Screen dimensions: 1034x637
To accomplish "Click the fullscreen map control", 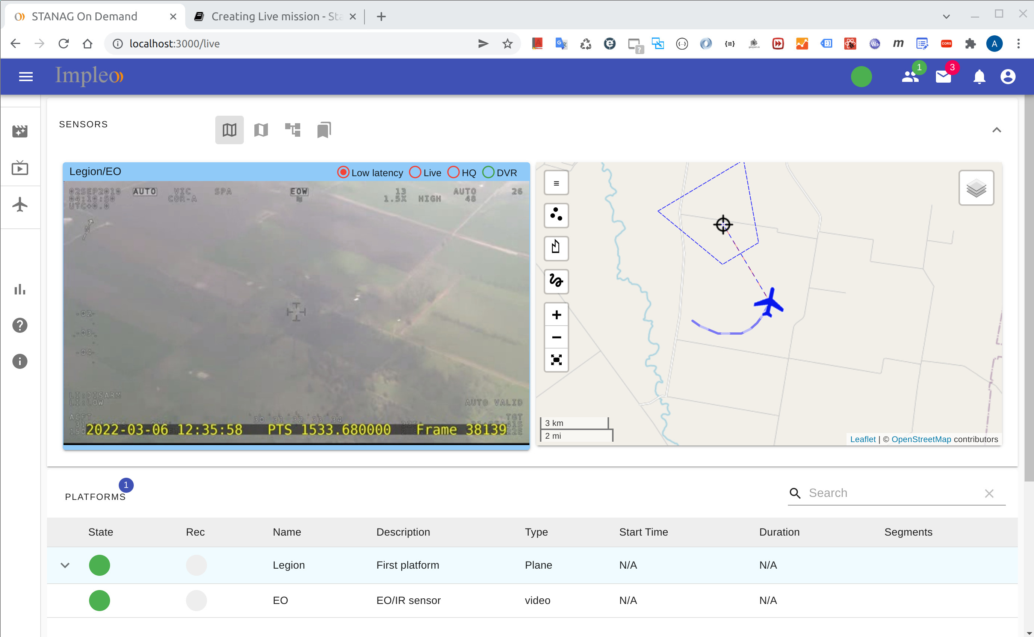I will point(556,360).
